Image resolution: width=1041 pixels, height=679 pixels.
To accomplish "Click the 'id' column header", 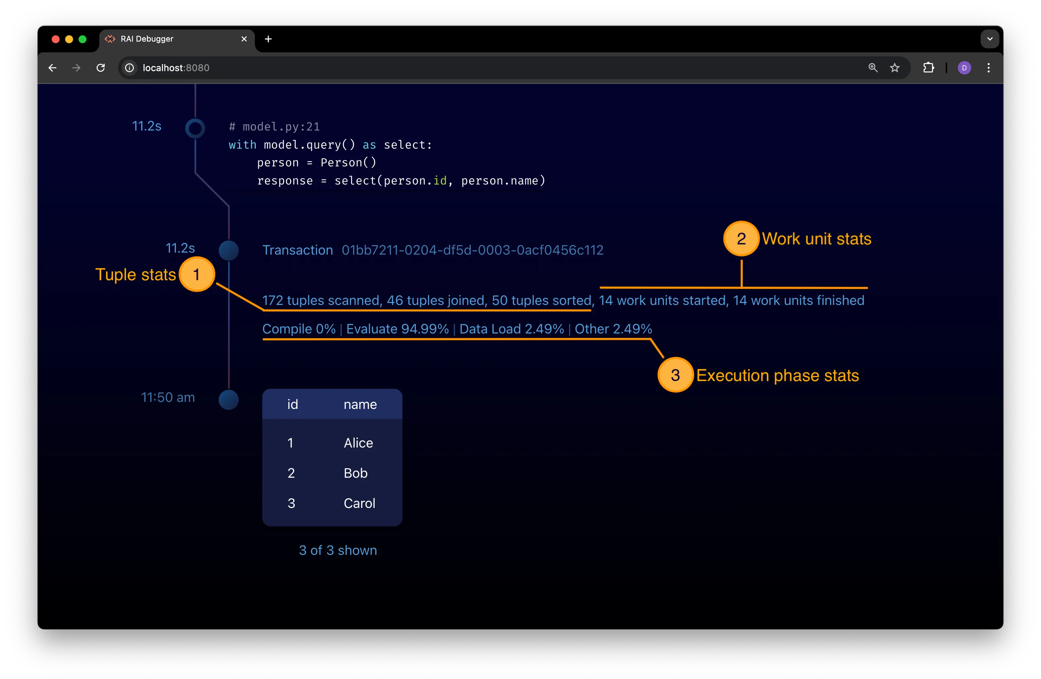I will (x=293, y=404).
